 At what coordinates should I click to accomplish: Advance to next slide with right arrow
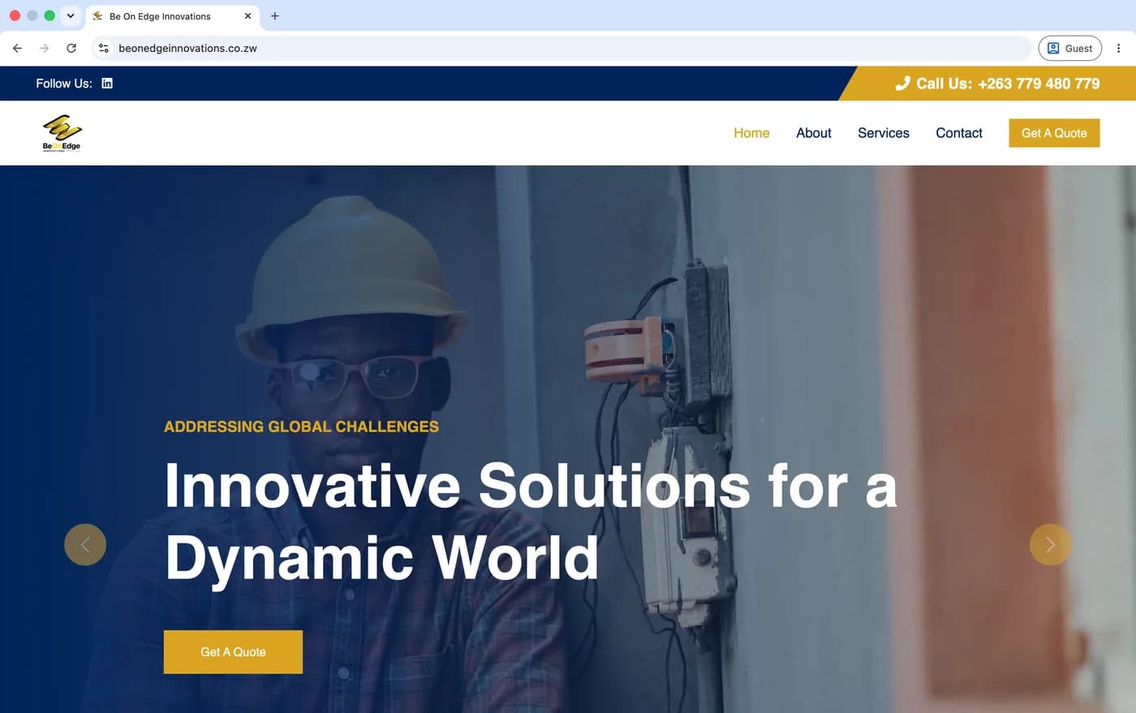coord(1050,544)
